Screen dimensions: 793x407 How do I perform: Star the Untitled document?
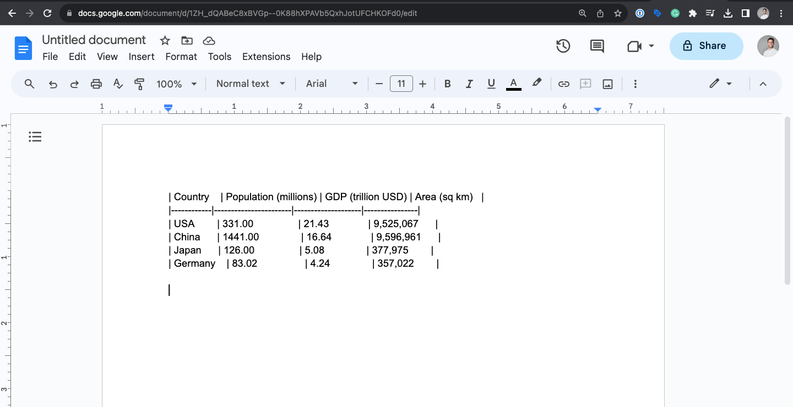click(x=165, y=40)
